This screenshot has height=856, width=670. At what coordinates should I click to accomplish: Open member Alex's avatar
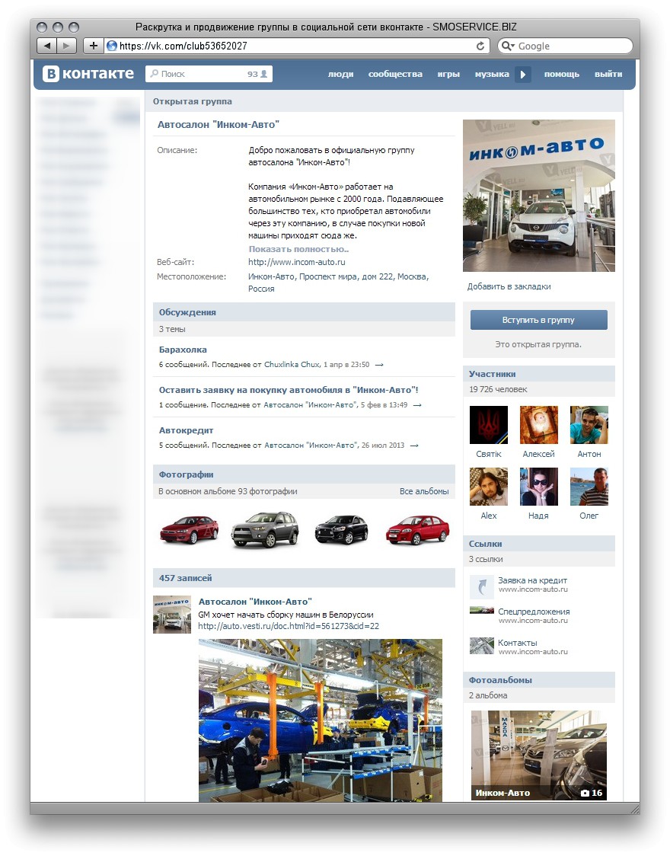tap(488, 487)
